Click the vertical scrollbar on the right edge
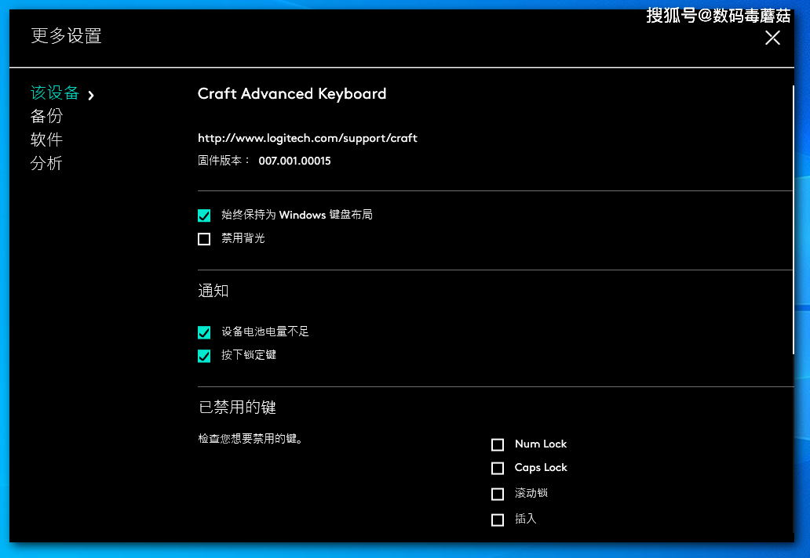 (x=793, y=220)
